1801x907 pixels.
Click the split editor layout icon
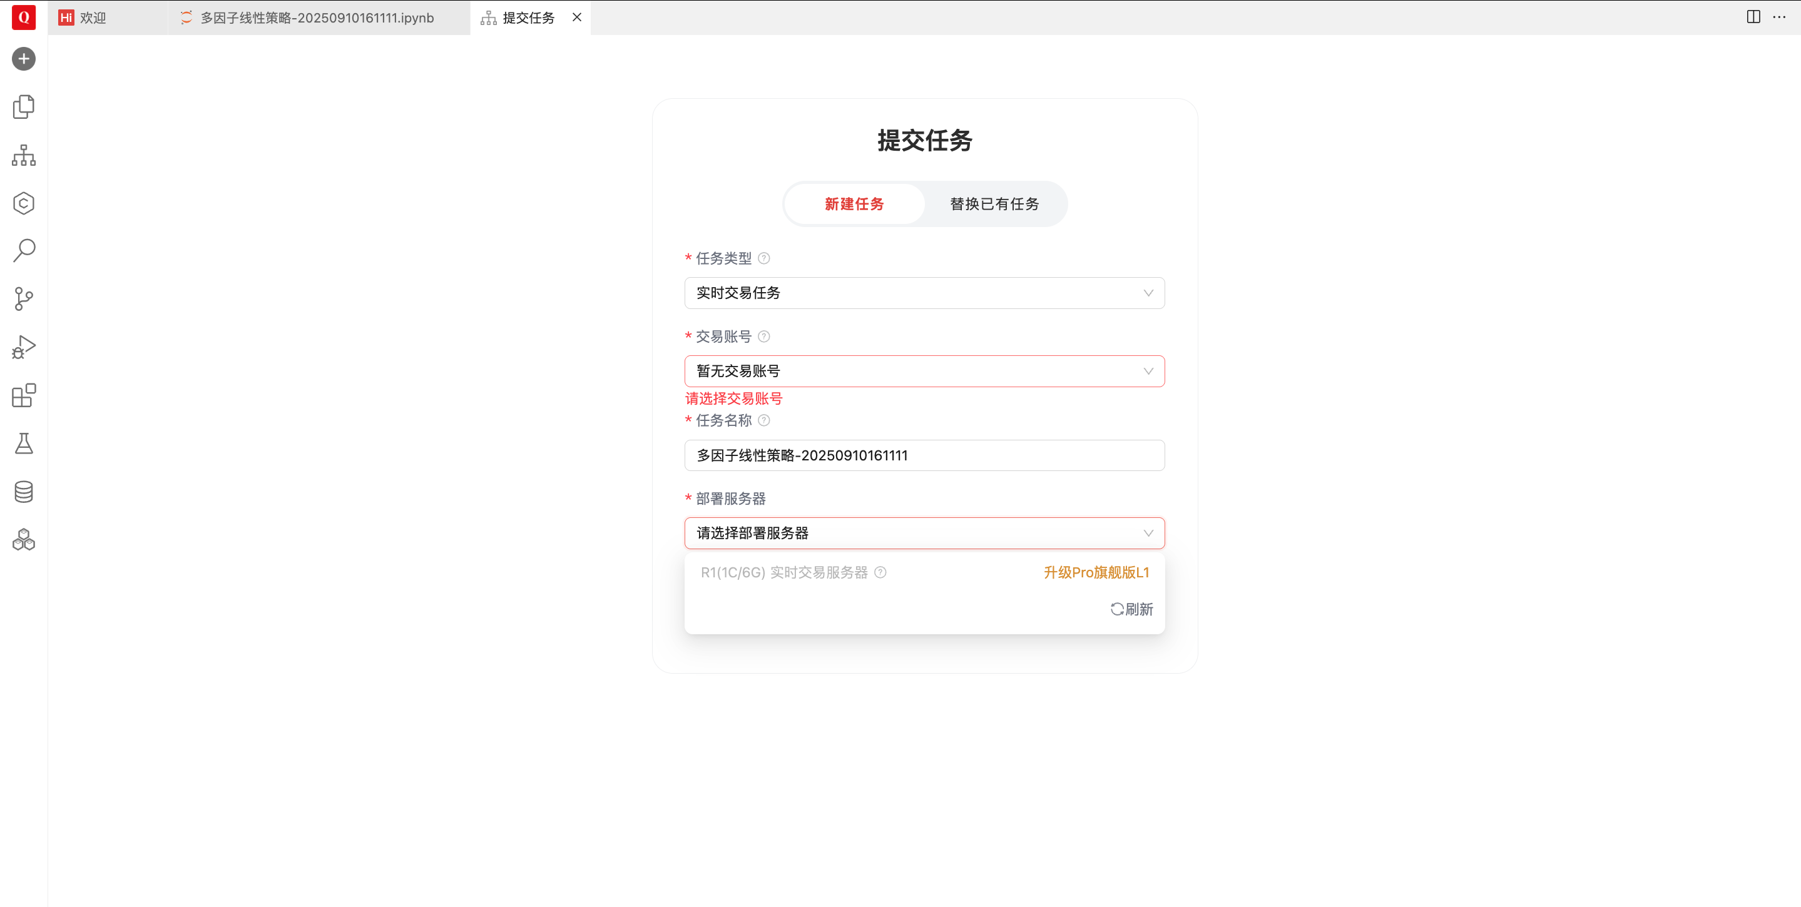point(1753,17)
